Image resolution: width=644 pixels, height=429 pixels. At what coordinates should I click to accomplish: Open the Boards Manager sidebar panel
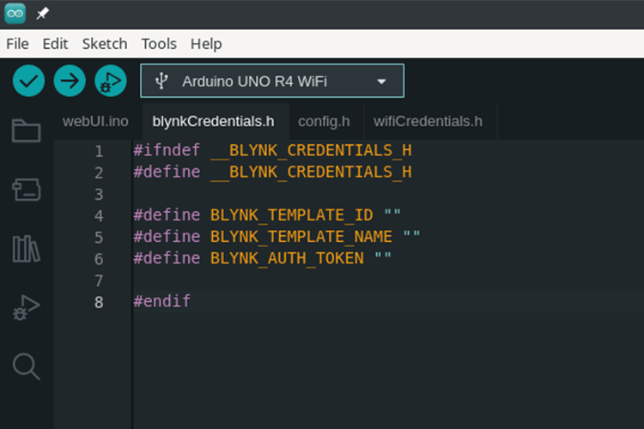pos(27,190)
